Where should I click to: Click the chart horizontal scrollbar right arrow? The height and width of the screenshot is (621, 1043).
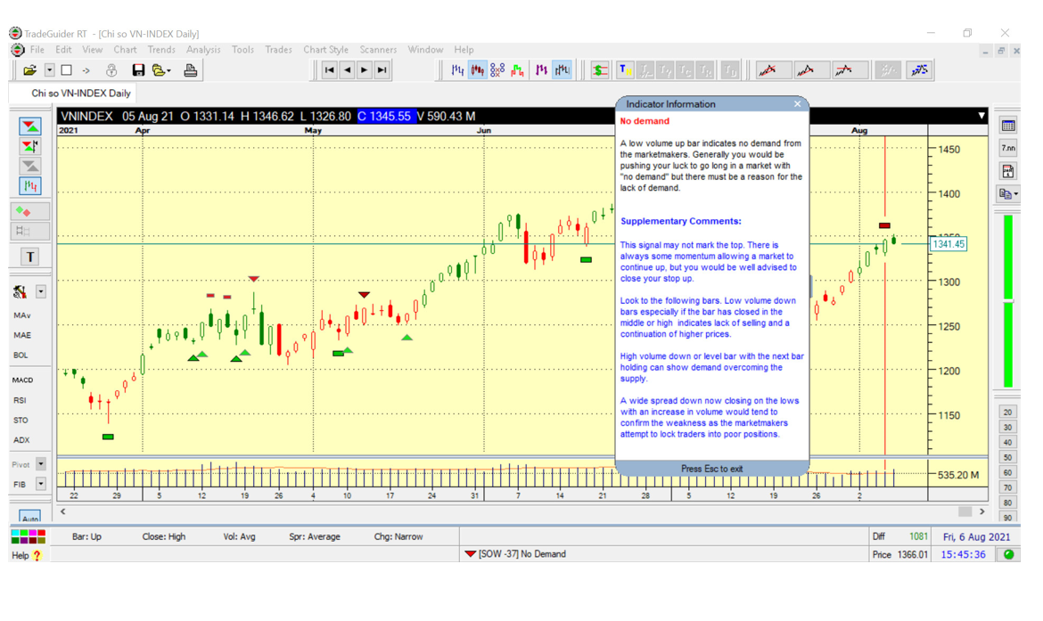[x=982, y=511]
